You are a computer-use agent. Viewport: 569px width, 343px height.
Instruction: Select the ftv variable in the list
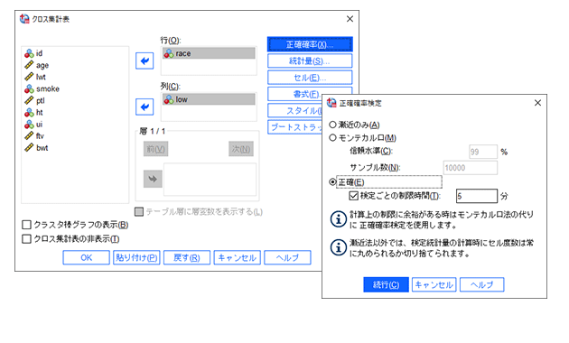point(34,136)
